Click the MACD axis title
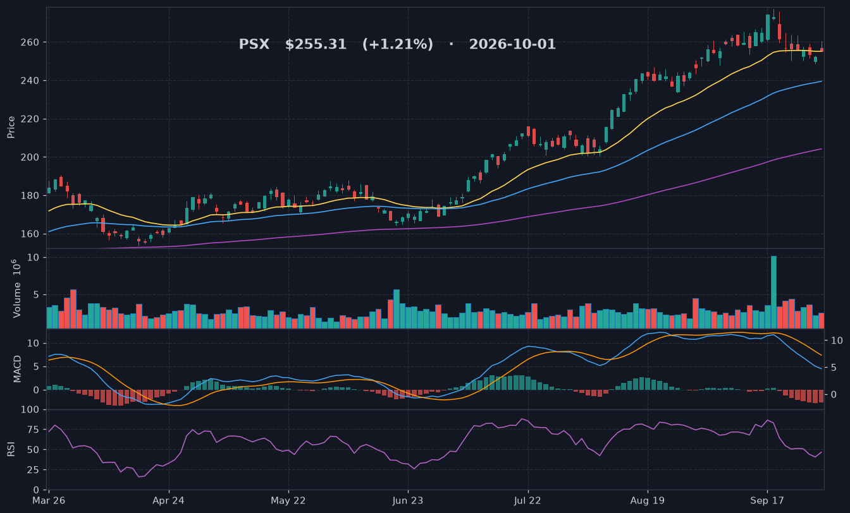 click(17, 368)
